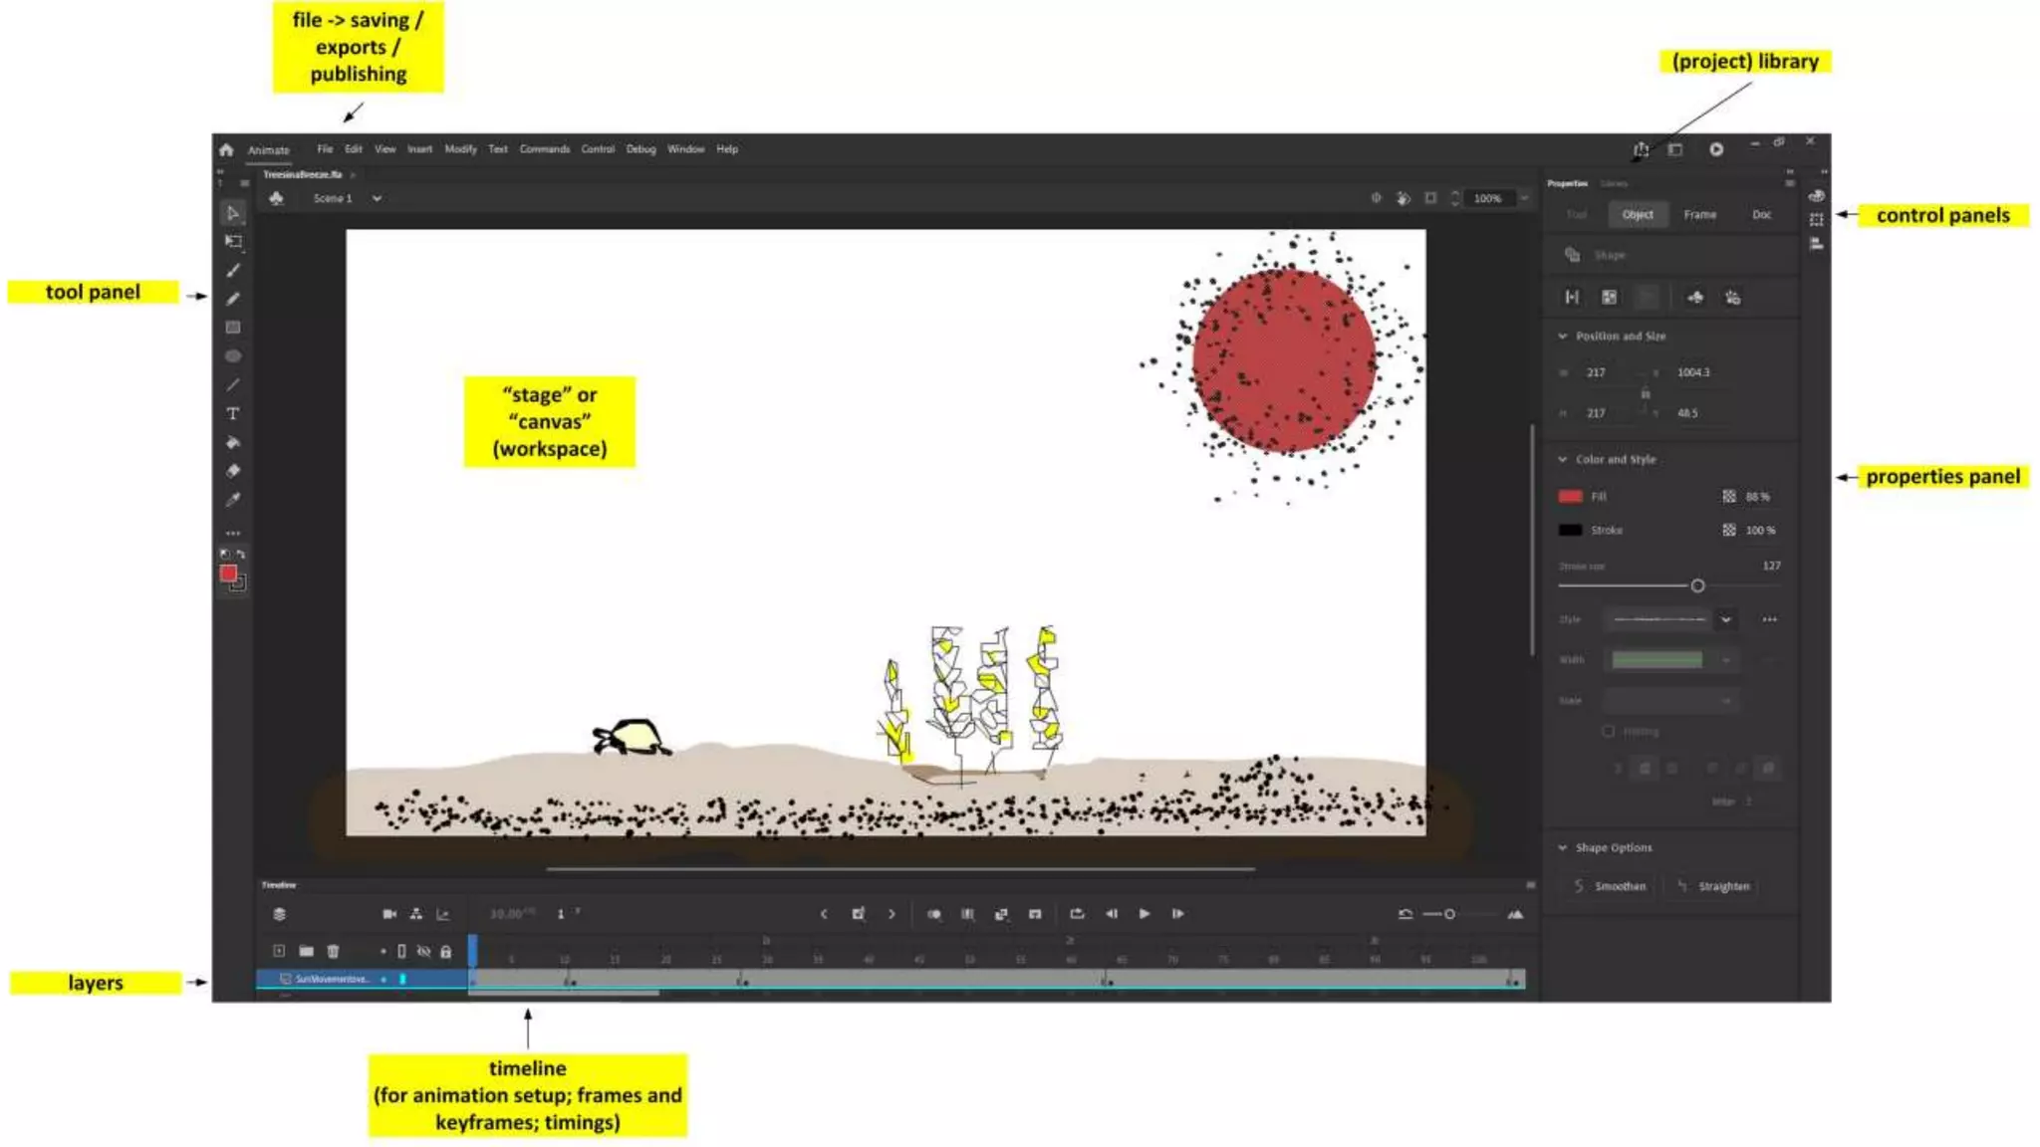This screenshot has width=2040, height=1147.
Task: Click the timeline camera icon
Action: (x=389, y=914)
